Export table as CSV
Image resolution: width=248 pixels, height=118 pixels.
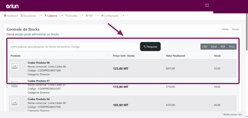(205, 47)
